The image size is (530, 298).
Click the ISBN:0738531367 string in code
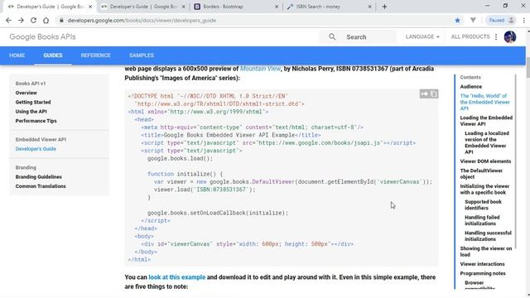[220, 190]
